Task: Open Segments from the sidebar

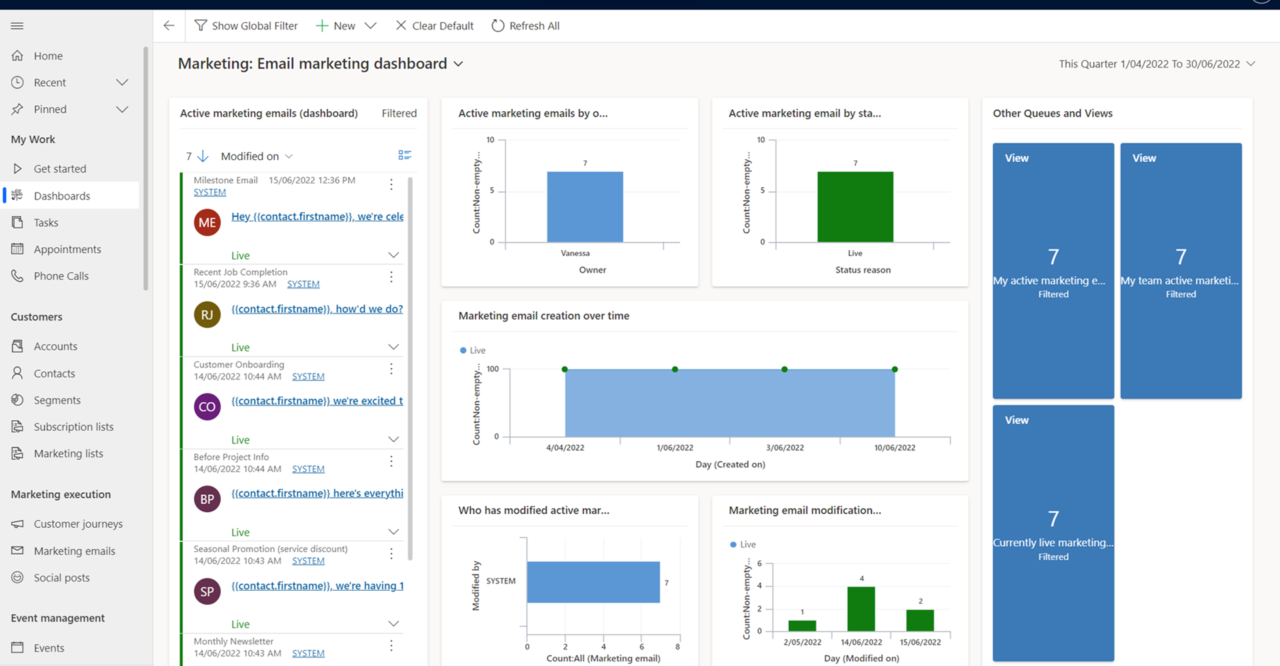Action: (x=57, y=400)
